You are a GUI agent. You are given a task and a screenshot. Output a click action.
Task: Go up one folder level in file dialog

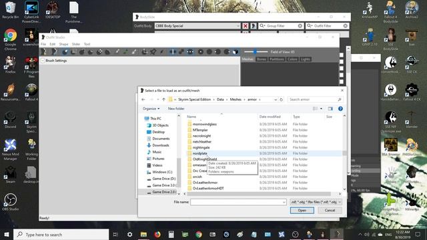click(163, 99)
